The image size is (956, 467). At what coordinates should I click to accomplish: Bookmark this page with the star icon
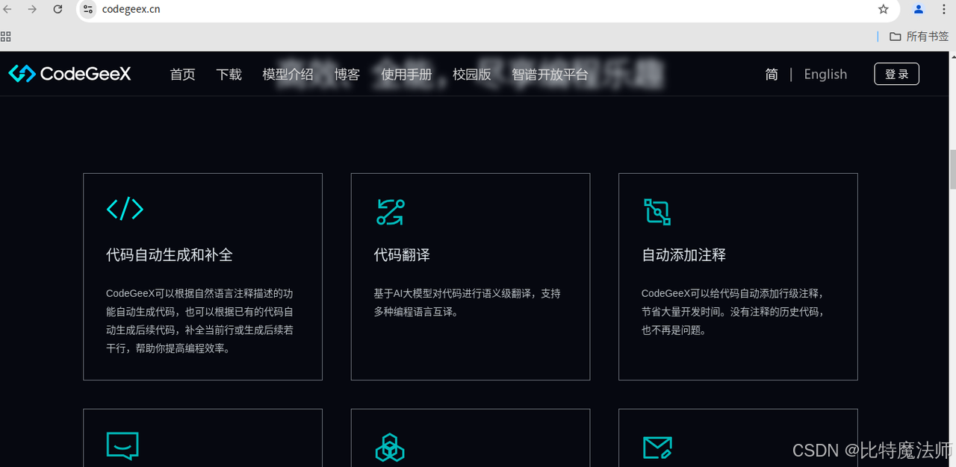point(884,10)
